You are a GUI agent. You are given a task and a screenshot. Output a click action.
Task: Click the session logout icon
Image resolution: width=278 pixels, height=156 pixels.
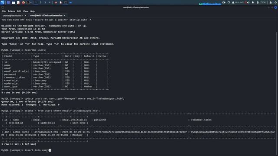(x=276, y=3)
